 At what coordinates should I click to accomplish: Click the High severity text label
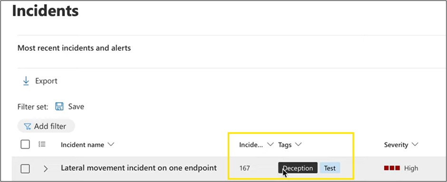pyautogui.click(x=411, y=168)
